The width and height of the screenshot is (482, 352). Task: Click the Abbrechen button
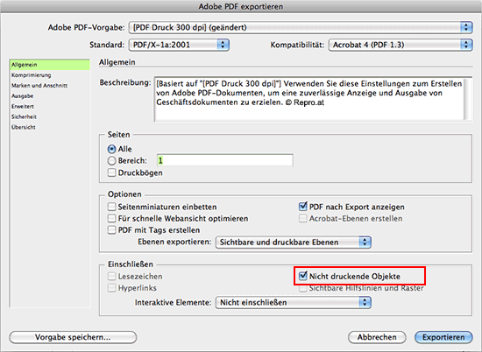pyautogui.click(x=377, y=337)
